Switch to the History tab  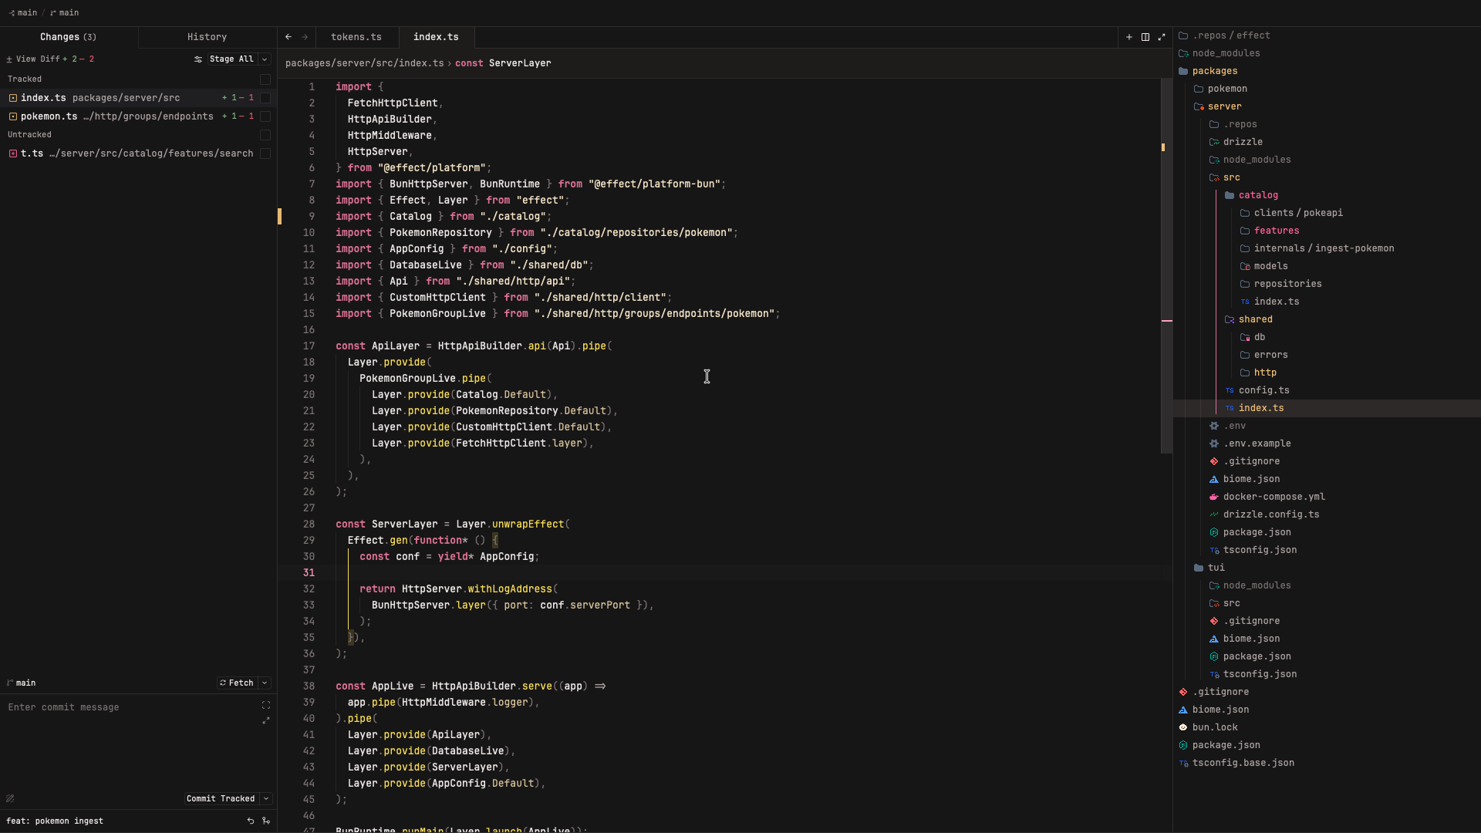pos(207,37)
